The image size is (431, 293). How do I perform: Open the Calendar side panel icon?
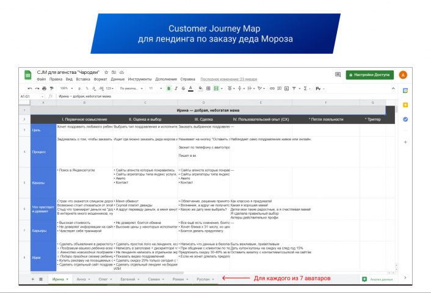click(405, 91)
